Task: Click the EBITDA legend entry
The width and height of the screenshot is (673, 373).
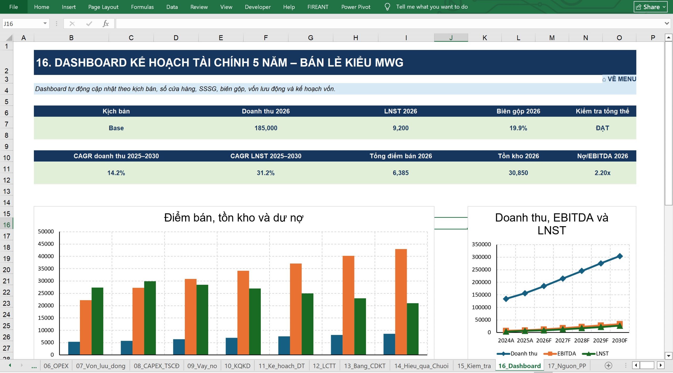Action: [560, 354]
